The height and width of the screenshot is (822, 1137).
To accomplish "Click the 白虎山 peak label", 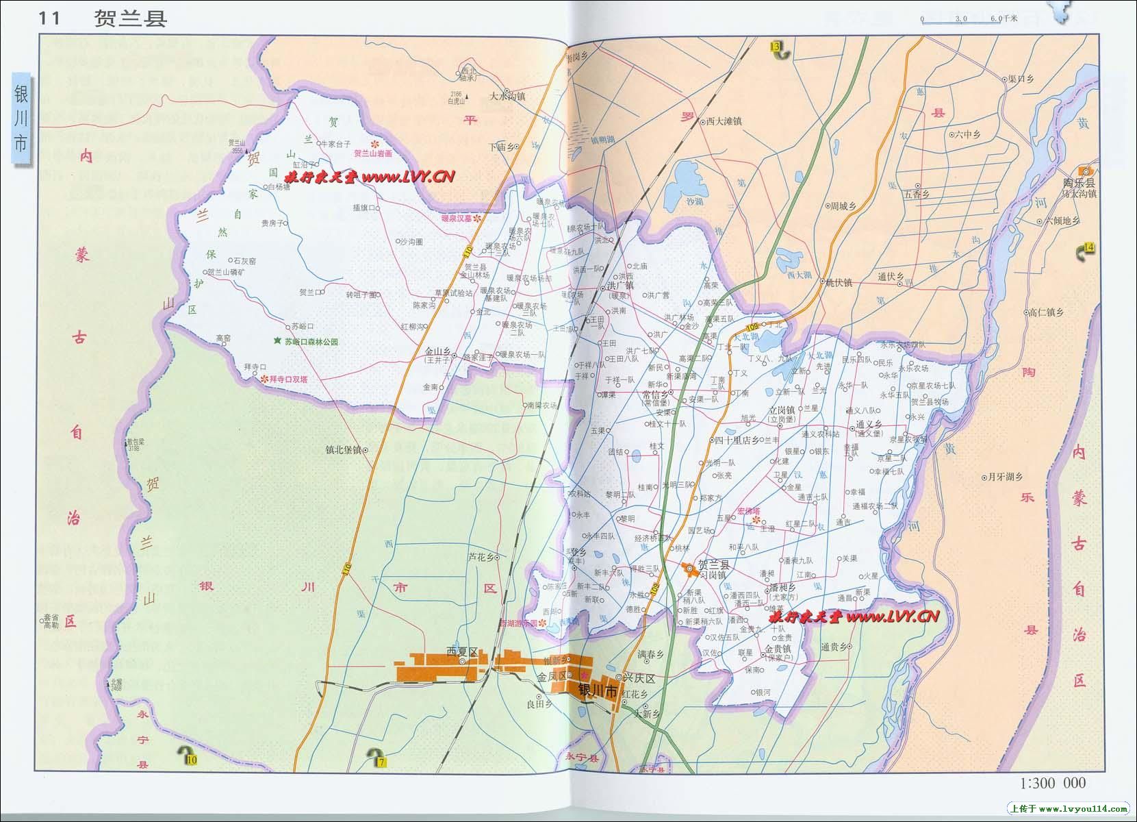I will pos(455,101).
